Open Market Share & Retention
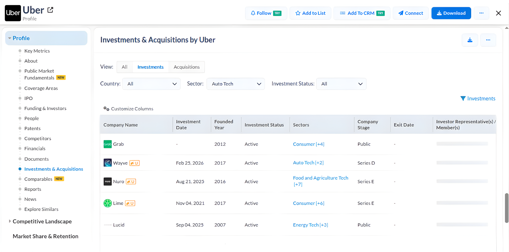The image size is (509, 252). point(45,236)
